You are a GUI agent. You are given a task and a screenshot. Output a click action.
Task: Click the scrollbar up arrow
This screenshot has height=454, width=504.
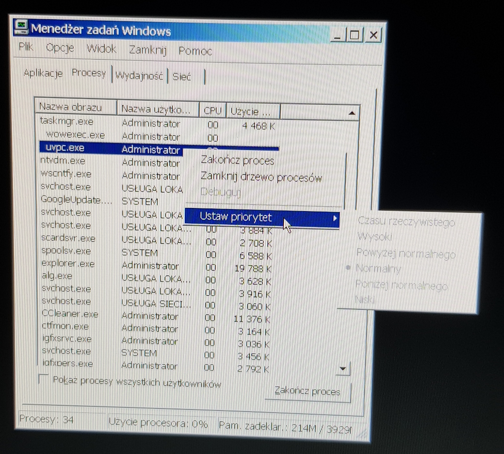point(352,113)
